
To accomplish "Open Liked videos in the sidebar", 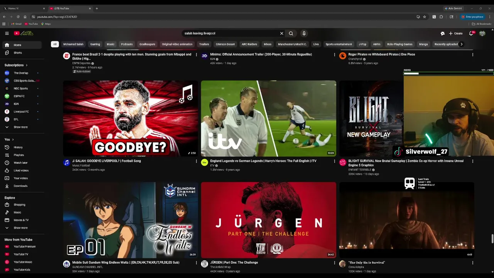I will [22, 170].
